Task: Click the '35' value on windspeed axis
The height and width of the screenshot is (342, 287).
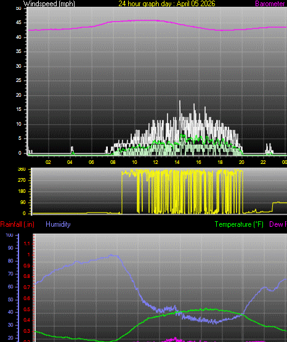Action: click(18, 52)
